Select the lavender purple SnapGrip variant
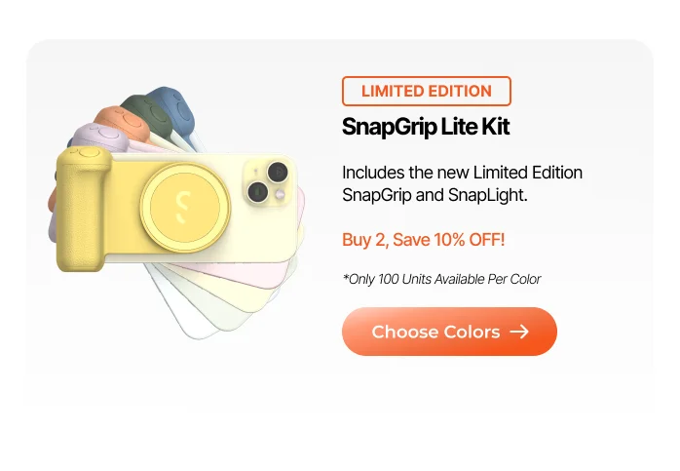The image size is (680, 471). pyautogui.click(x=95, y=136)
